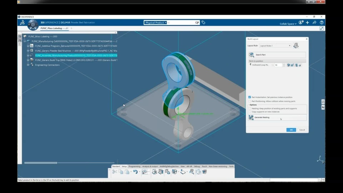Expand the FUNC_Additive Programs_Behavior node
This screenshot has width=343, height=193.
[x=28, y=46]
